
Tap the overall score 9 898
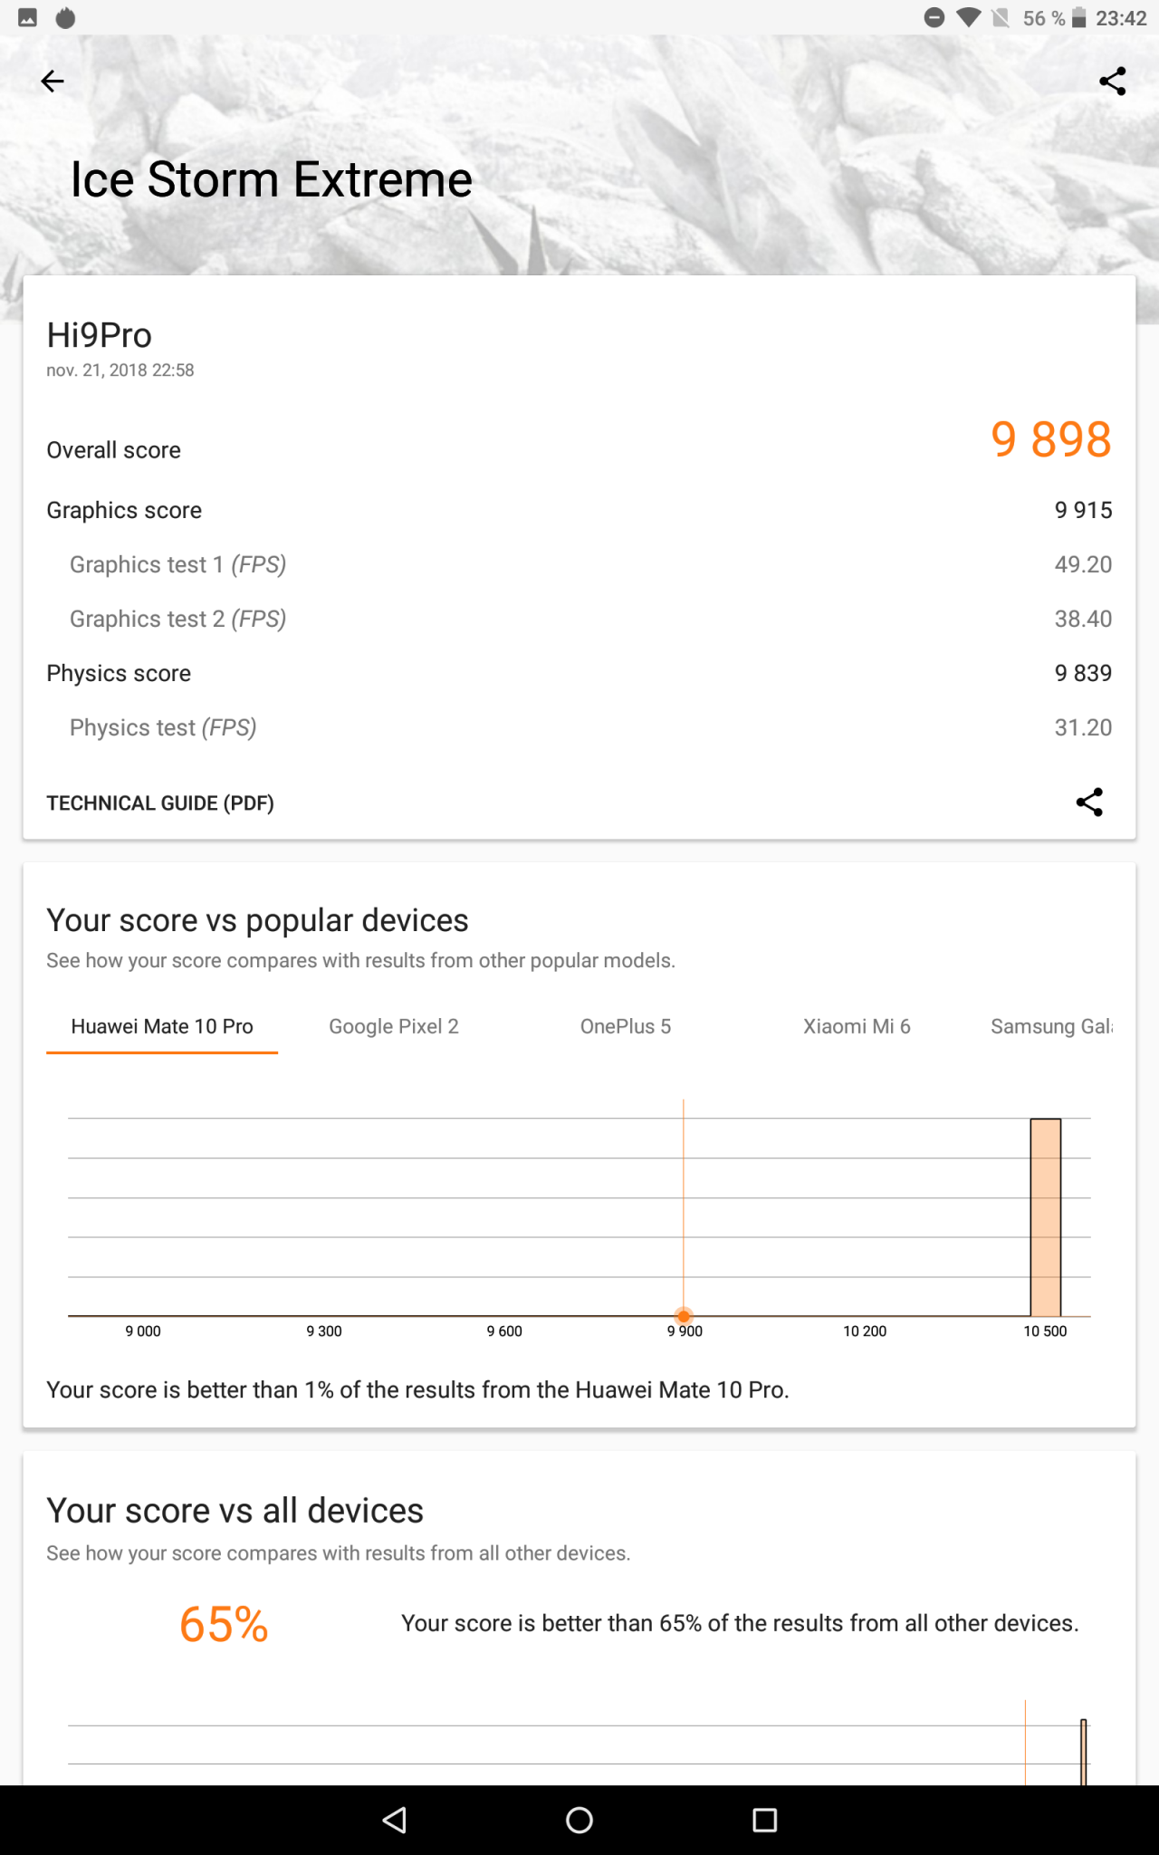pos(1051,439)
